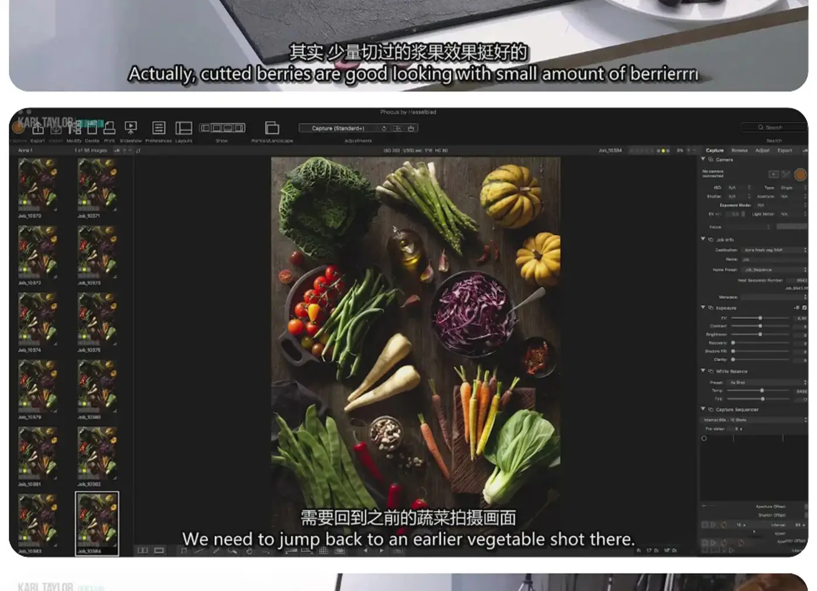
Task: Collapse the Camera panel section
Action: click(x=703, y=159)
